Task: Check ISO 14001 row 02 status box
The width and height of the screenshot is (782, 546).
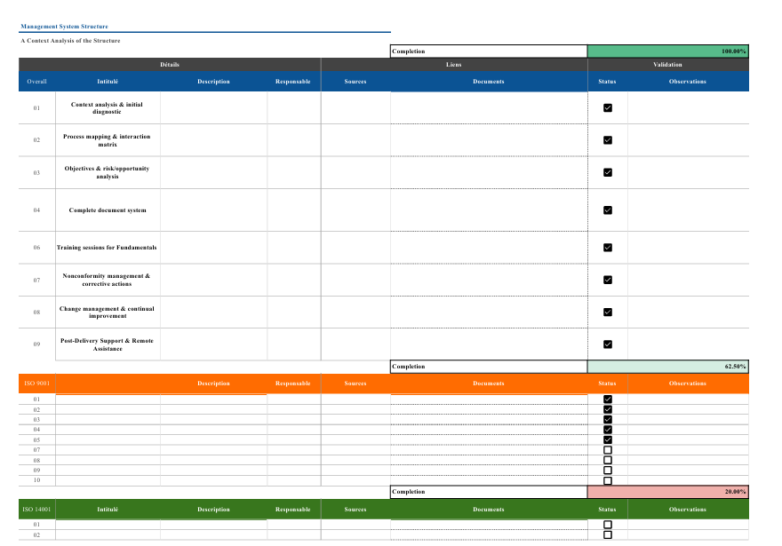Action: (608, 535)
